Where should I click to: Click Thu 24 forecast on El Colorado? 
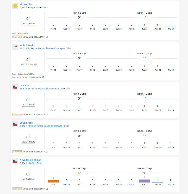[171, 145]
